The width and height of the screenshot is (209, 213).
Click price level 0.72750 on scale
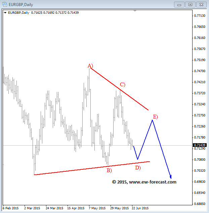click(200, 115)
